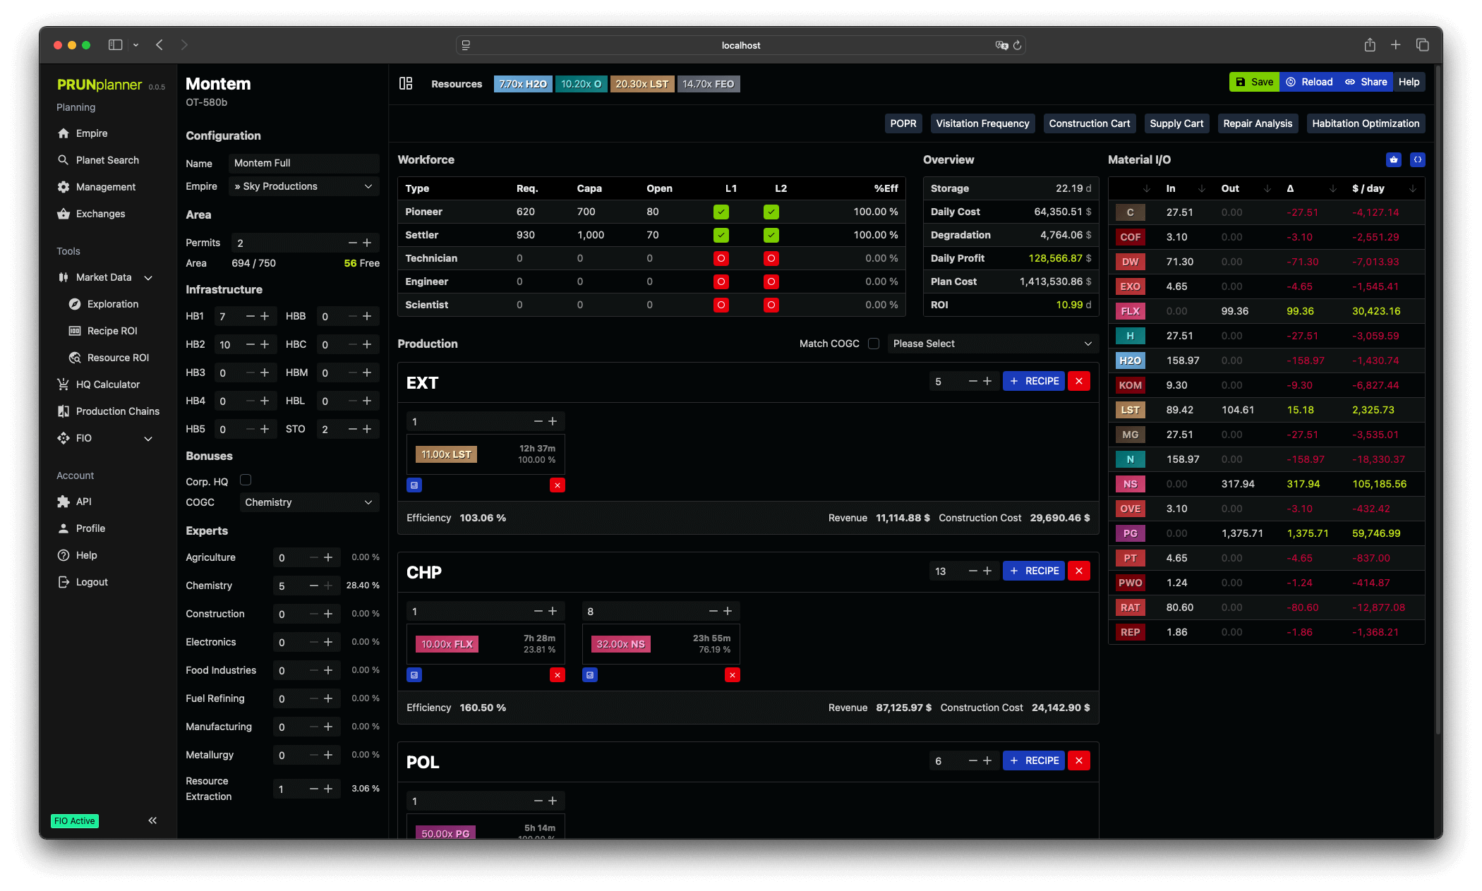
Task: Click the reload icon in the browser address bar
Action: click(1017, 45)
